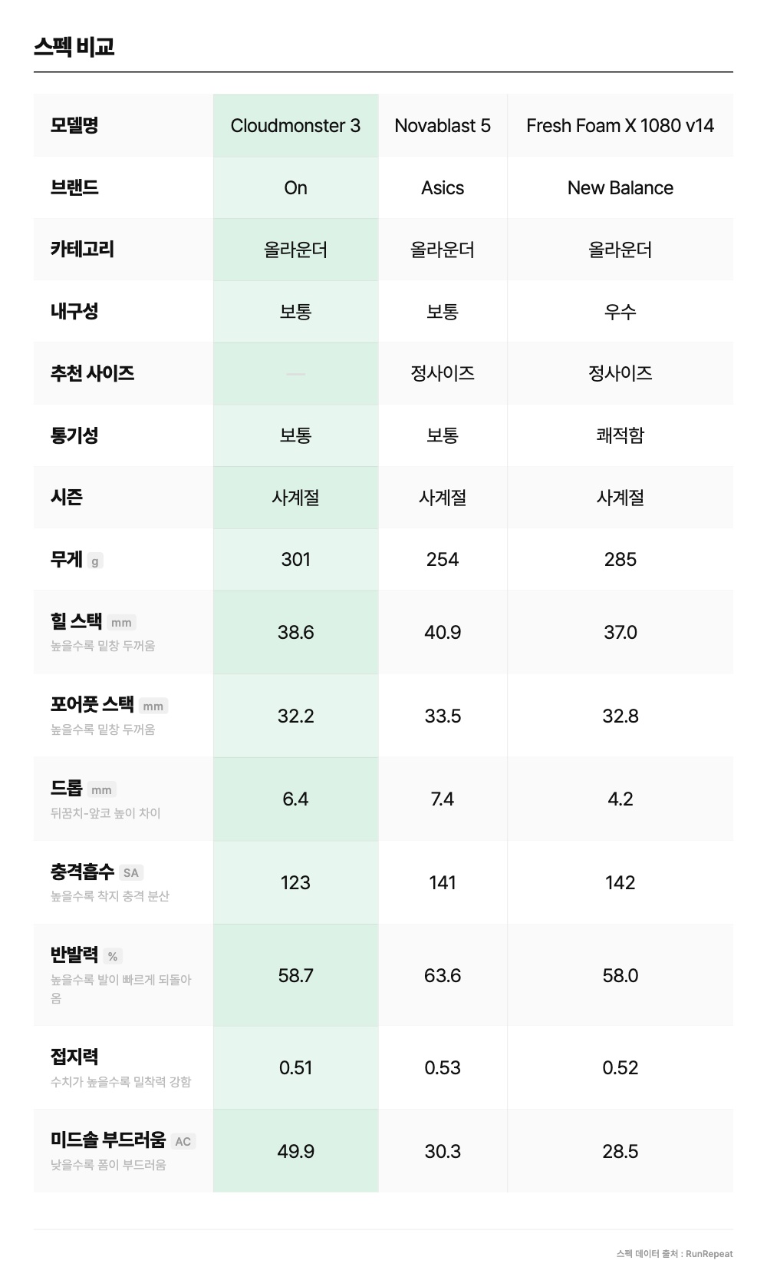Click the empty dash in 추천 사이즈 row
This screenshot has width=767, height=1287.
click(x=295, y=374)
